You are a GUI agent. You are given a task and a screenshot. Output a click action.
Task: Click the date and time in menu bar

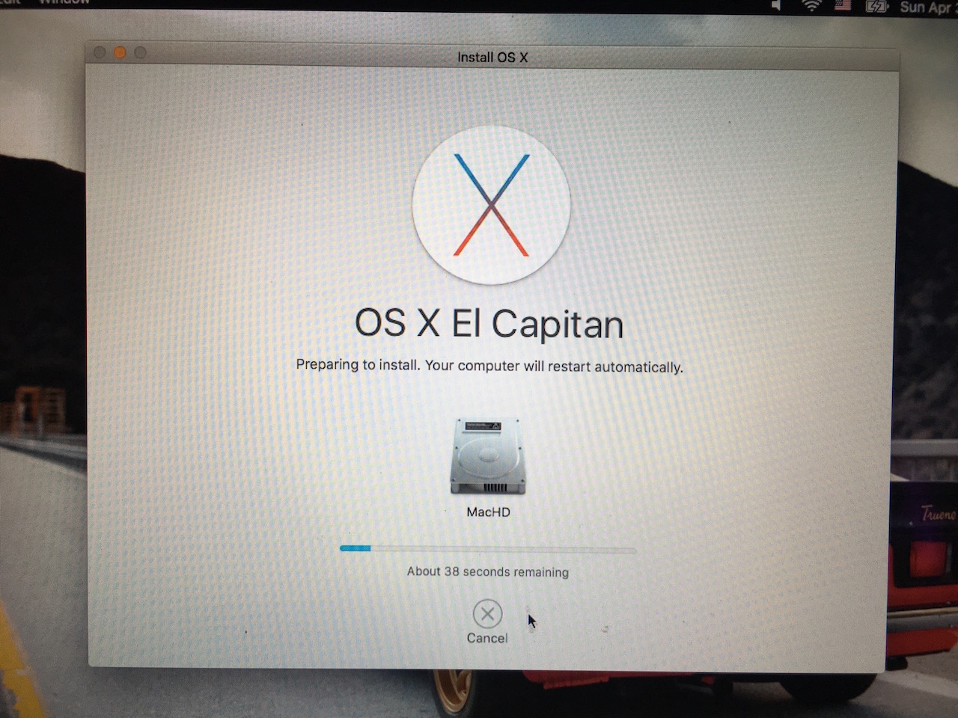(927, 7)
